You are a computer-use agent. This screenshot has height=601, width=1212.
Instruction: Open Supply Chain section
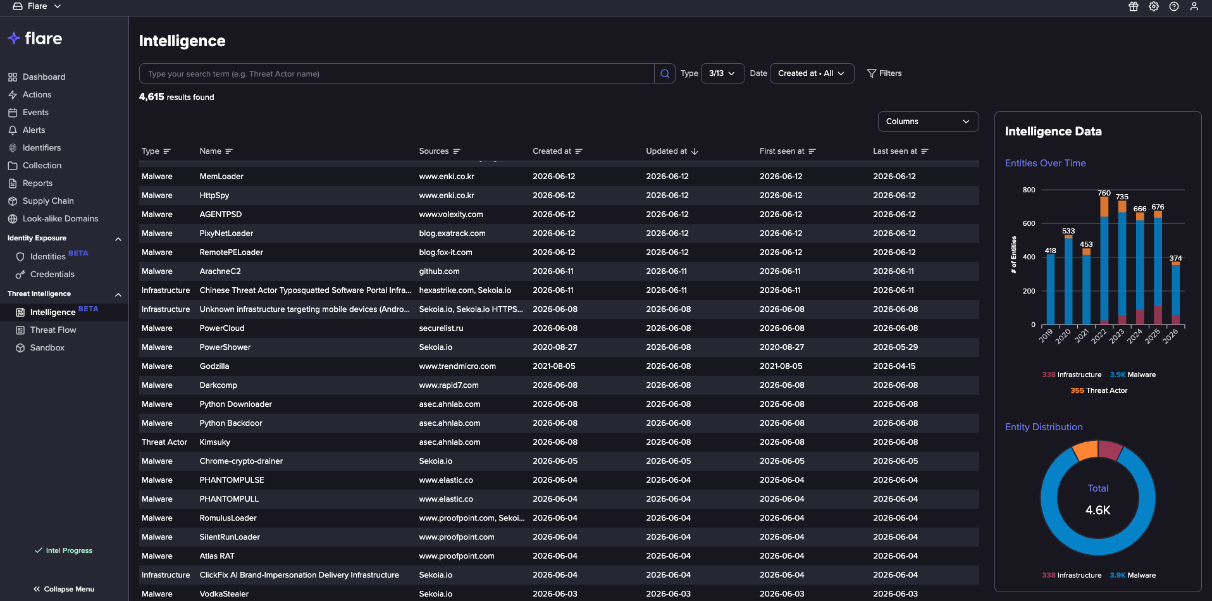tap(48, 201)
